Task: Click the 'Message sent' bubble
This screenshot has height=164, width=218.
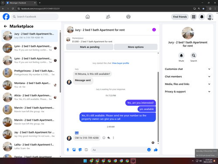Action: [x=83, y=80]
